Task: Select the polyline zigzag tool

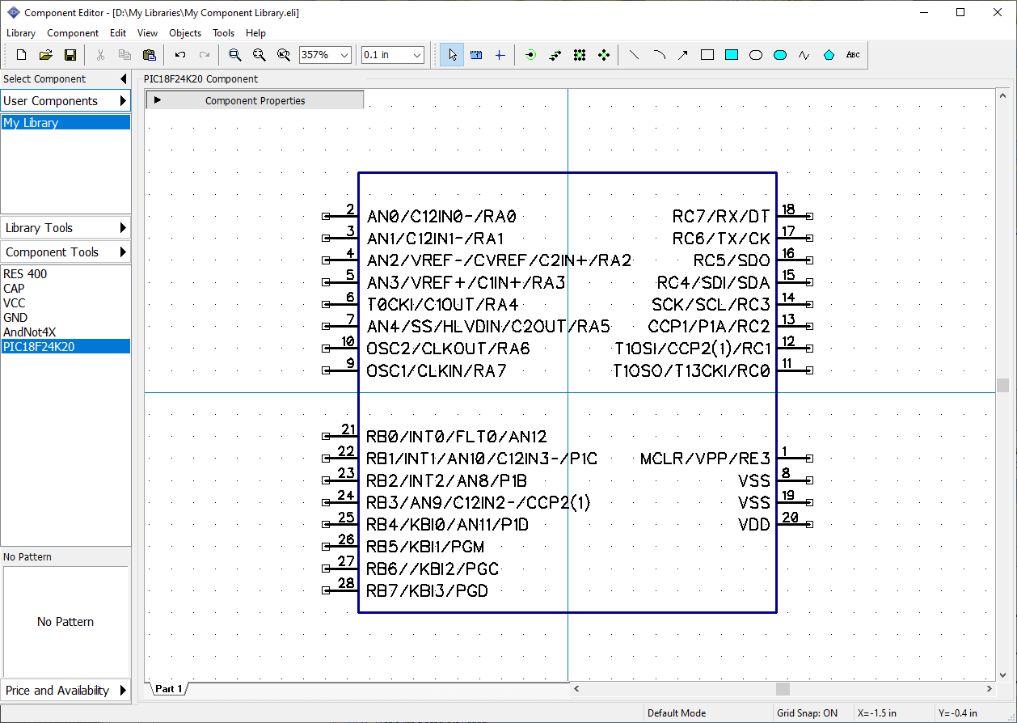Action: click(804, 55)
